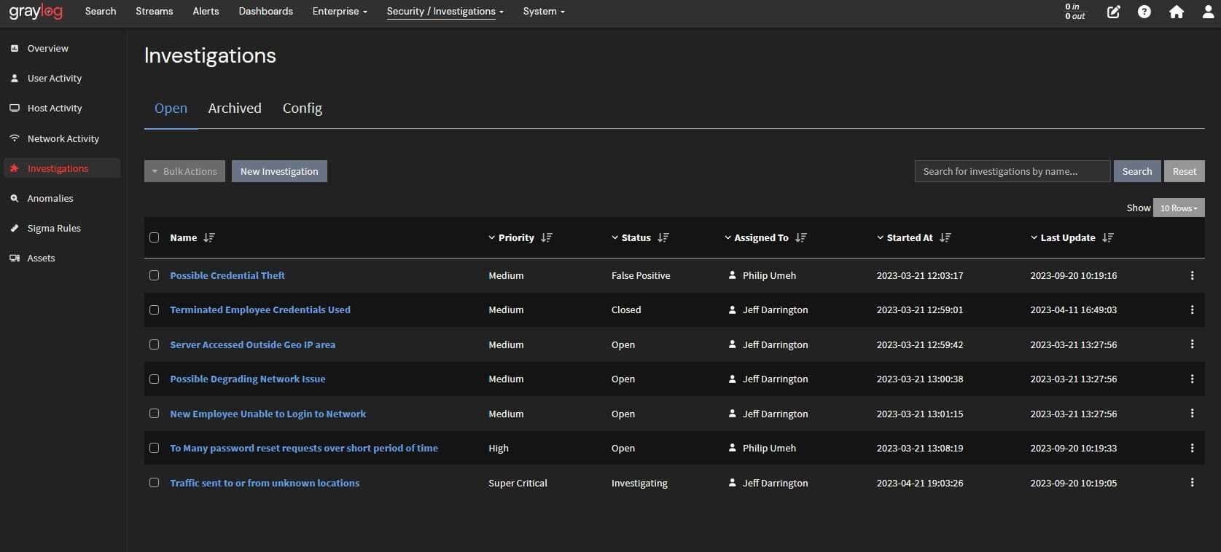Click the scratchpad edit icon in top bar
Image resolution: width=1221 pixels, height=552 pixels.
point(1113,12)
